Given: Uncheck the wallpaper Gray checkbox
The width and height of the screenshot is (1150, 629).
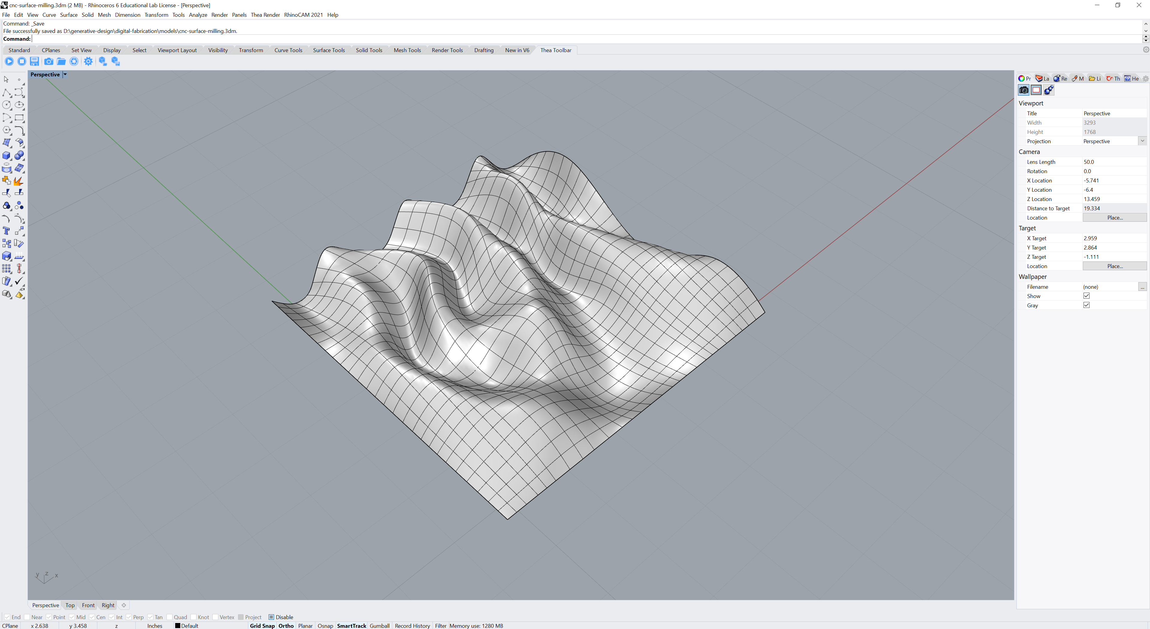Looking at the screenshot, I should click(1086, 305).
